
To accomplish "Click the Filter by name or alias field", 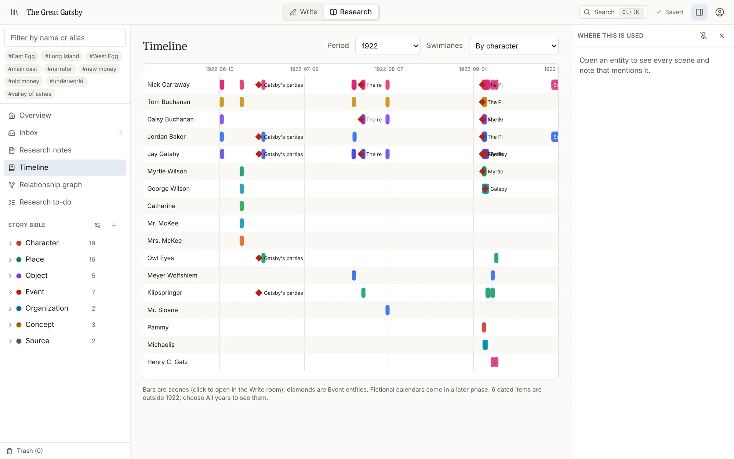I will [65, 38].
